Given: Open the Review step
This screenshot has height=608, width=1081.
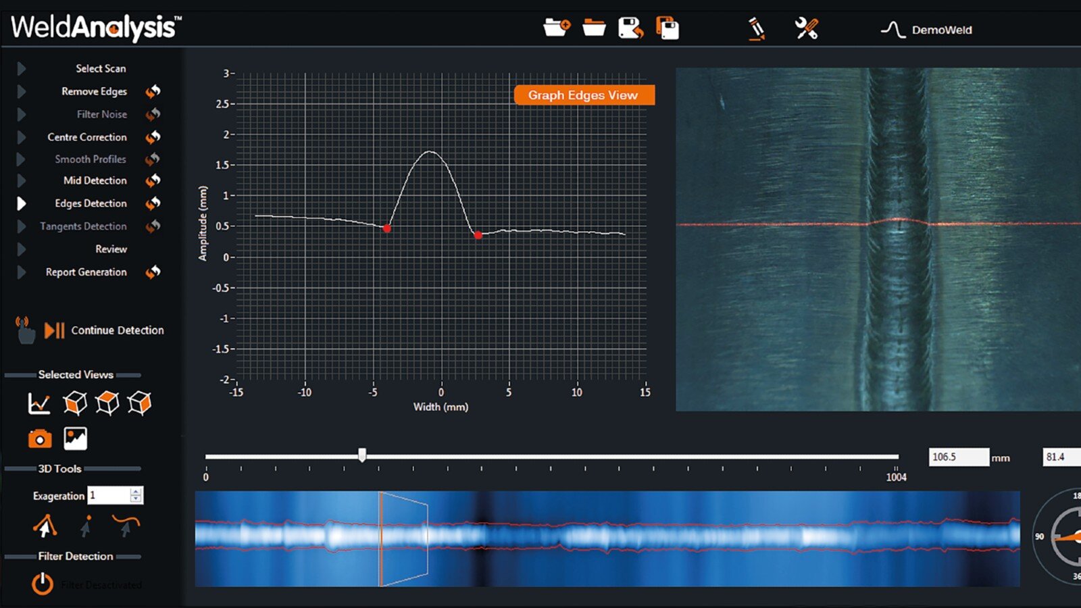Looking at the screenshot, I should pos(111,249).
